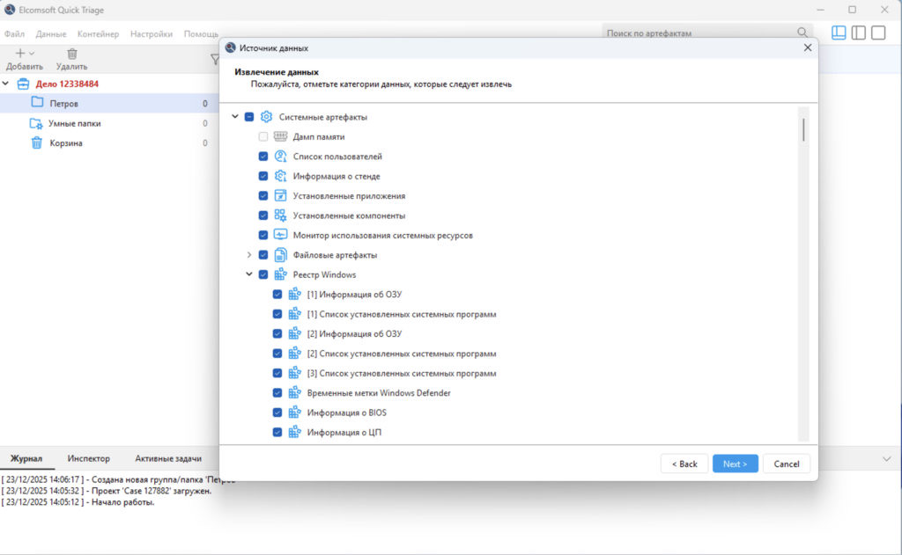The height and width of the screenshot is (555, 902).
Task: Uncheck Монитор использования системных ресурсов checkbox
Action: pos(262,235)
